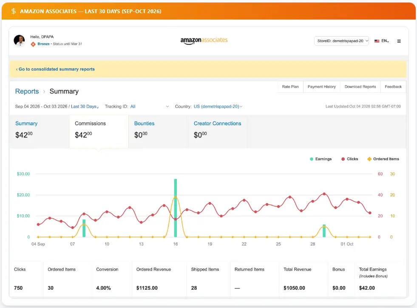Open the StoreID demetrispapad-20 dropdown
The height and width of the screenshot is (308, 417).
(341, 41)
